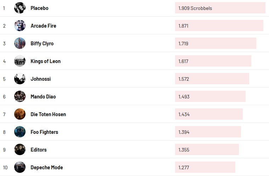Select Die Toten Hosen's avatar image
This screenshot has height=176, width=269.
point(20,114)
